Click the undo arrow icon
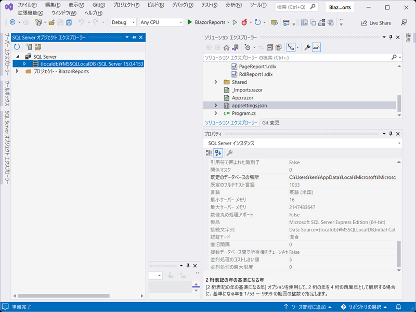This screenshot has width=416, height=312. tap(82, 22)
